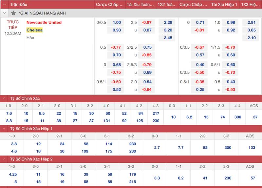Open the Newcastle United team link
The width and height of the screenshot is (262, 188).
click(44, 23)
